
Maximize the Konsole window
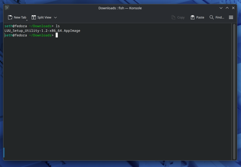227,8
